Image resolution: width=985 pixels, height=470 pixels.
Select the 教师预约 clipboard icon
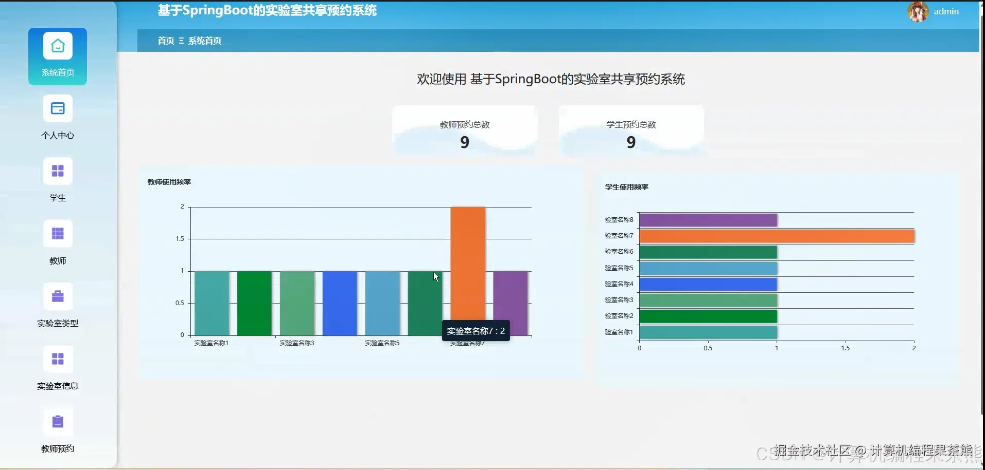coord(57,421)
